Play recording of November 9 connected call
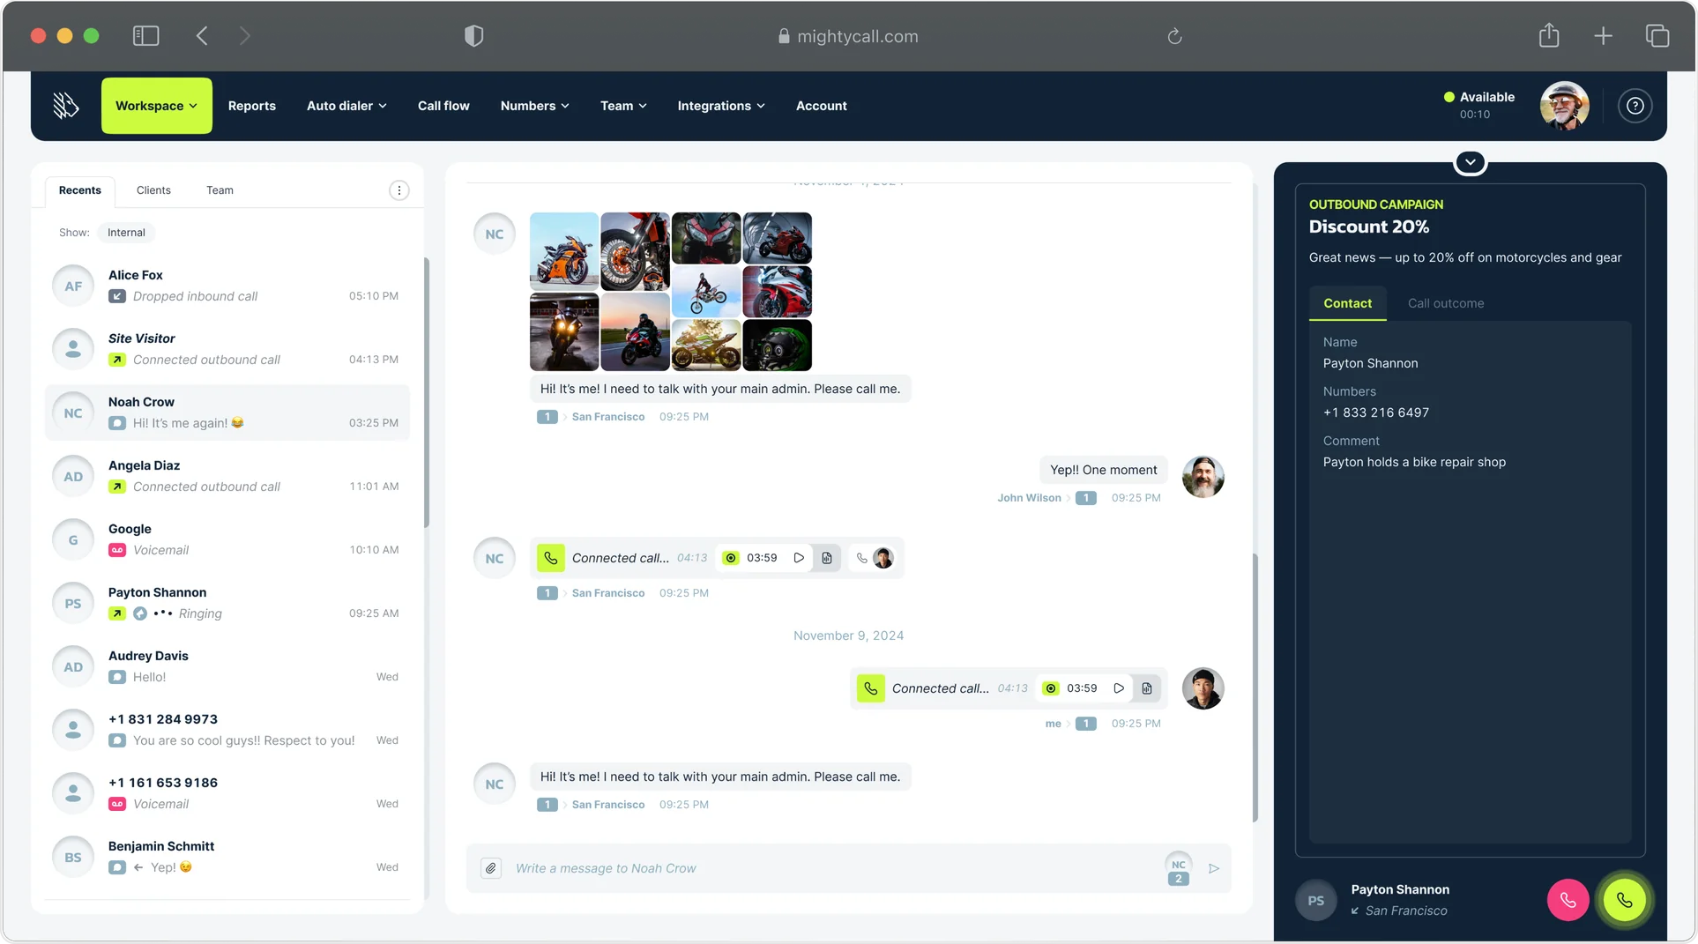This screenshot has height=944, width=1698. pyautogui.click(x=1119, y=688)
